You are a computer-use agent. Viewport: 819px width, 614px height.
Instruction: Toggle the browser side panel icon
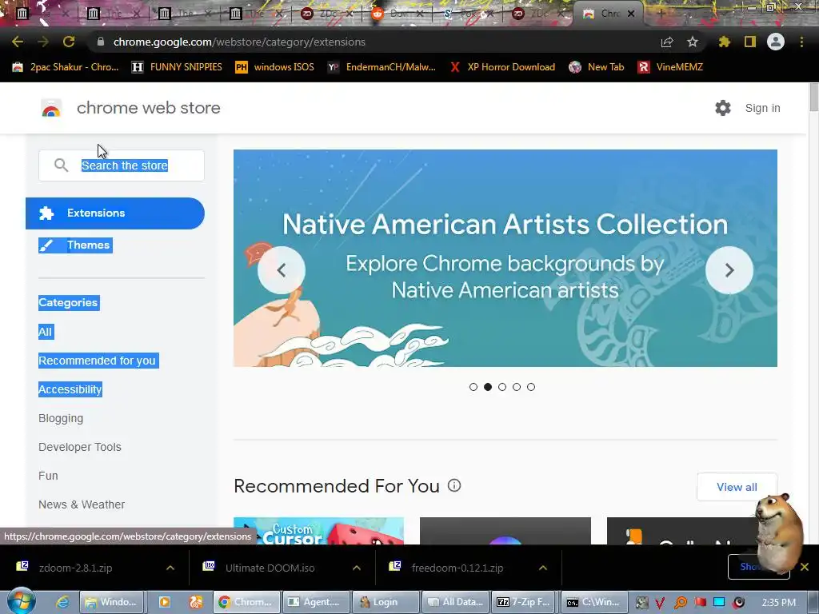click(750, 42)
